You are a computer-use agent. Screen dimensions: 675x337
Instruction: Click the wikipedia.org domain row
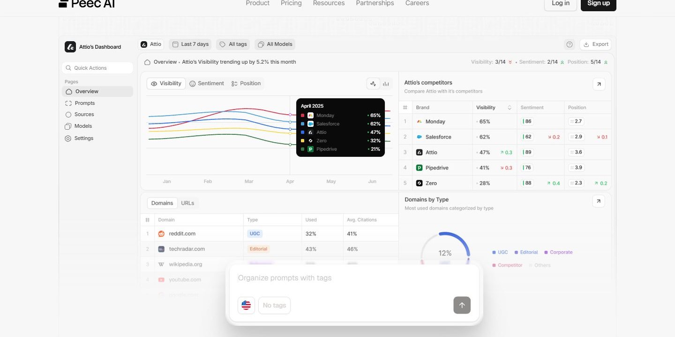pos(270,264)
